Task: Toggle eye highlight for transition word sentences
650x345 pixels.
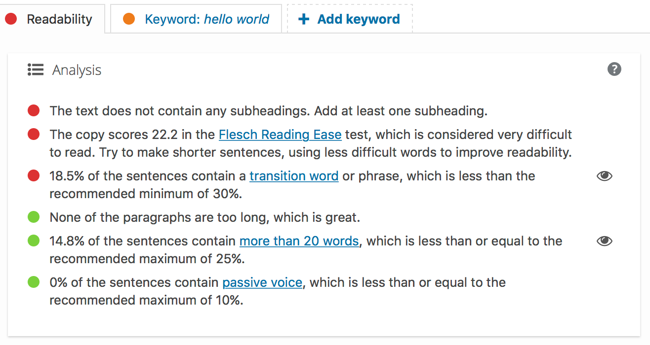Action: click(x=605, y=176)
